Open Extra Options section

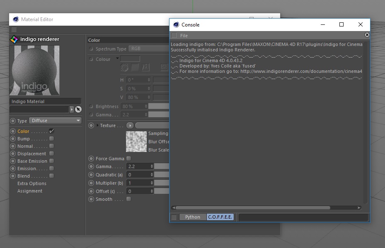[x=32, y=183]
